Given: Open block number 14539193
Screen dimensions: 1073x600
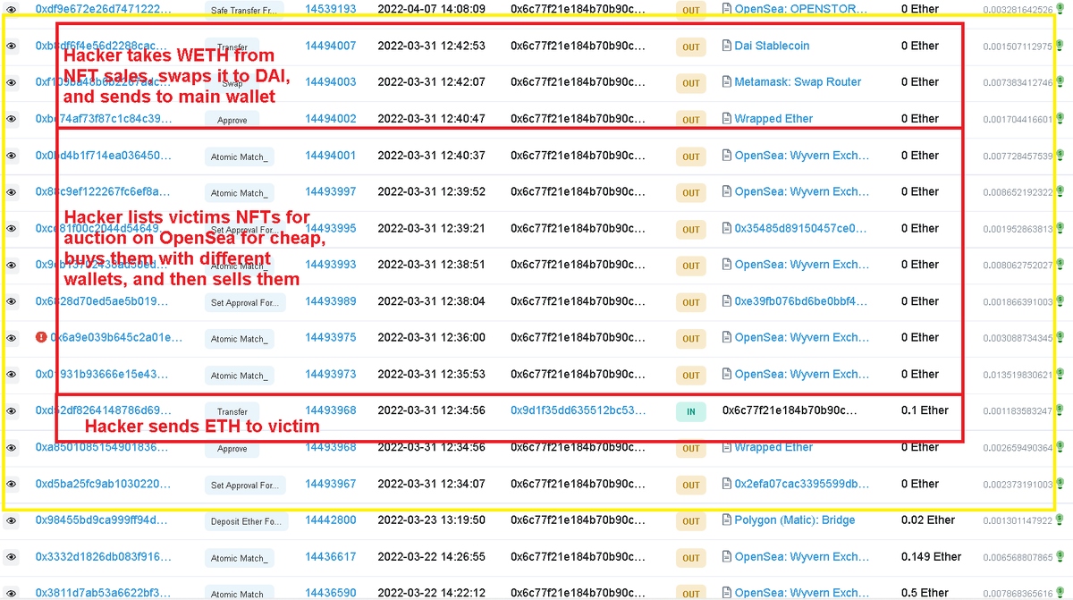Looking at the screenshot, I should 331,9.
